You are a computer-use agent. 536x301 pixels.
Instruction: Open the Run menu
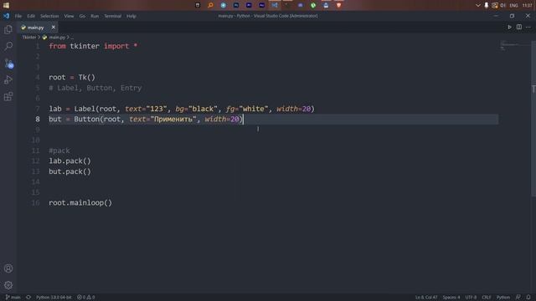(95, 16)
